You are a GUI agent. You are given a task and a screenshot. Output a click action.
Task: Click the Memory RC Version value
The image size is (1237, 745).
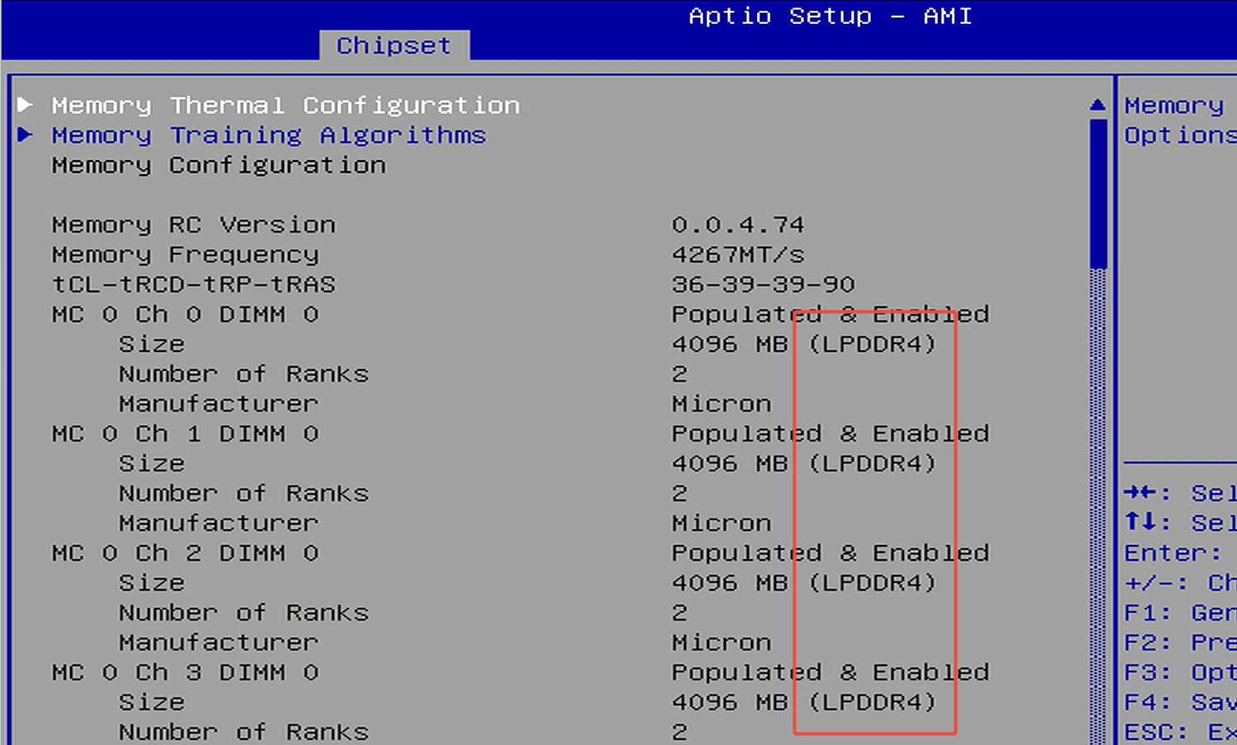(x=738, y=224)
